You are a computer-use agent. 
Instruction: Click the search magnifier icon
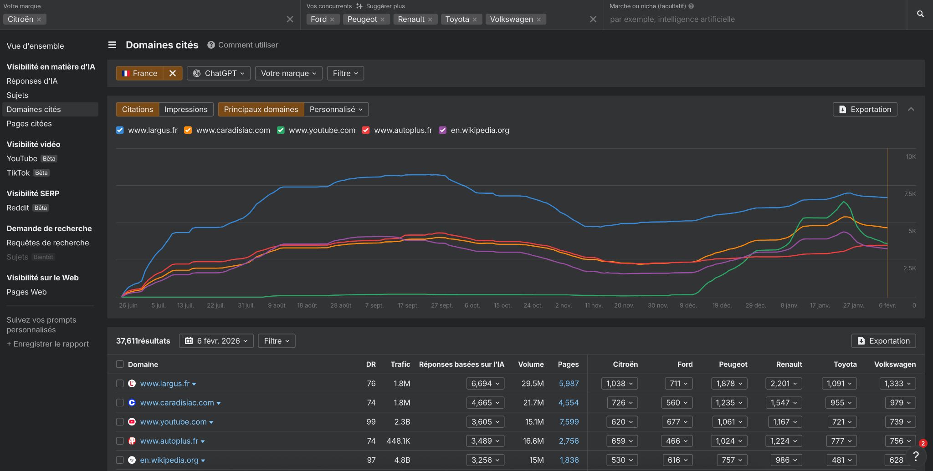click(x=920, y=14)
